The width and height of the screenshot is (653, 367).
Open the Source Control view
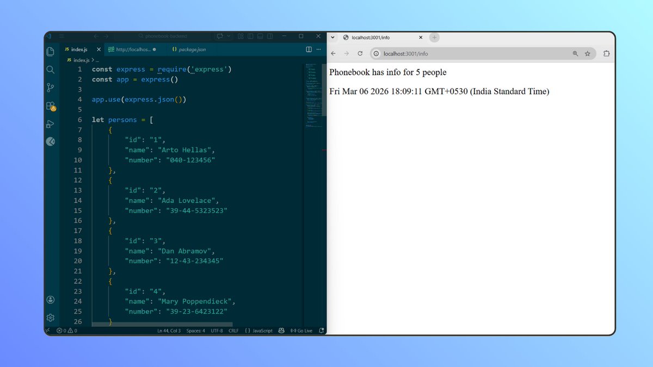pos(51,88)
